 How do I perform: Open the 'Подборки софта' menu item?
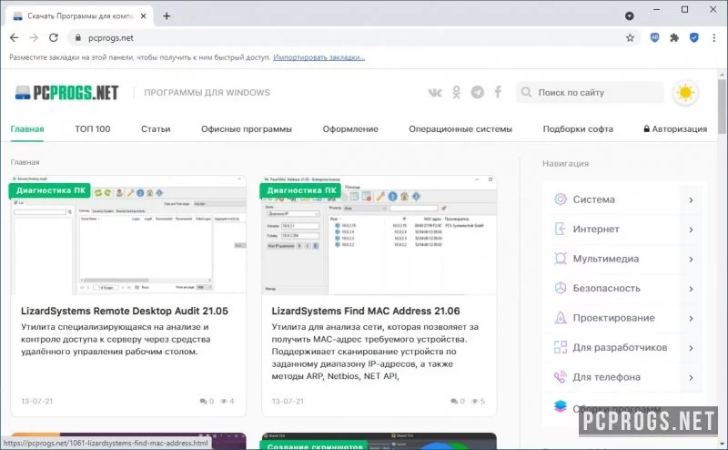[578, 128]
